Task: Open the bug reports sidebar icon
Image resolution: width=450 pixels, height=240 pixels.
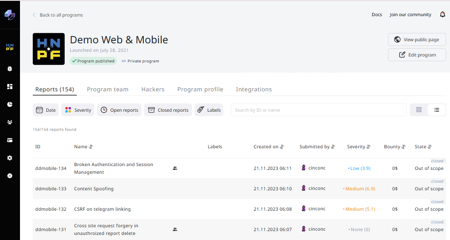Action: click(10, 69)
